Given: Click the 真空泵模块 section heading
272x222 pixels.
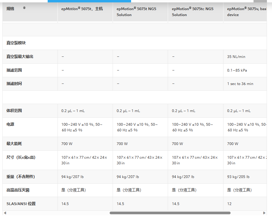Looking at the screenshot, I should tap(16, 43).
